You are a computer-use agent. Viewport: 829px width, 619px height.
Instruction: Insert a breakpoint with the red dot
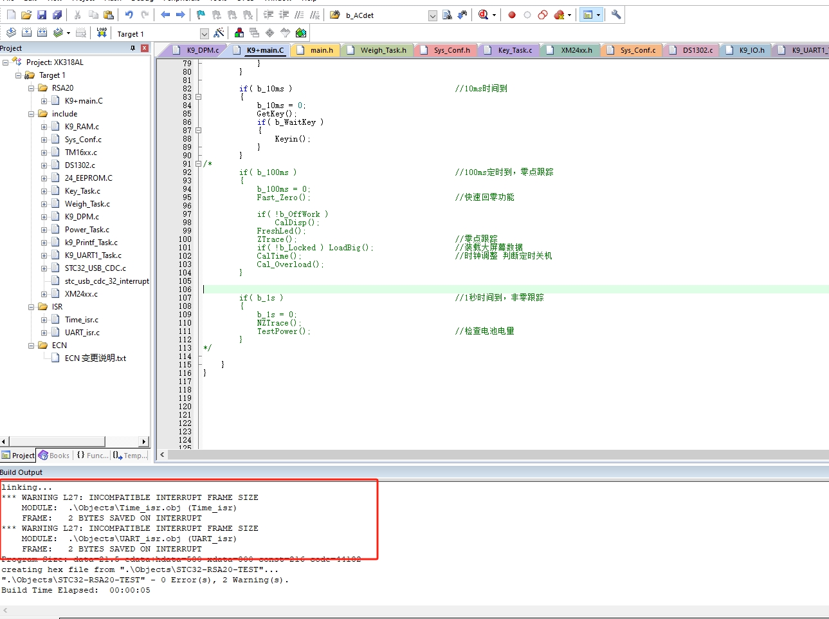click(512, 15)
